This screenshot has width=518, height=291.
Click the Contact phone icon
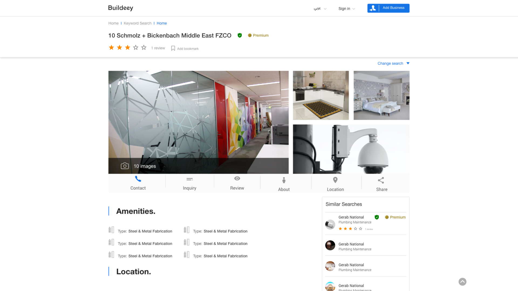click(138, 179)
